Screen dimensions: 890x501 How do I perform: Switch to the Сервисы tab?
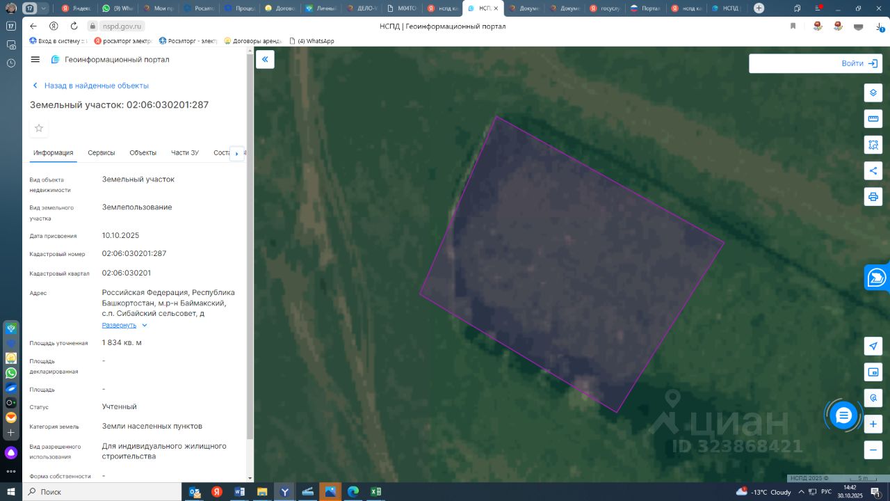(102, 153)
